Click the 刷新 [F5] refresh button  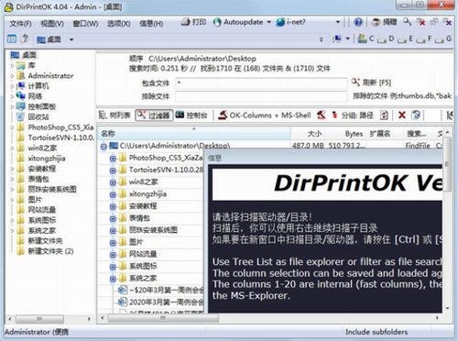pyautogui.click(x=371, y=82)
